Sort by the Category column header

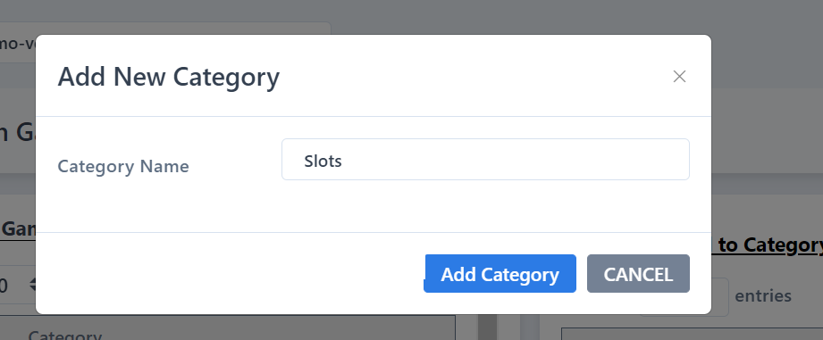coord(65,336)
